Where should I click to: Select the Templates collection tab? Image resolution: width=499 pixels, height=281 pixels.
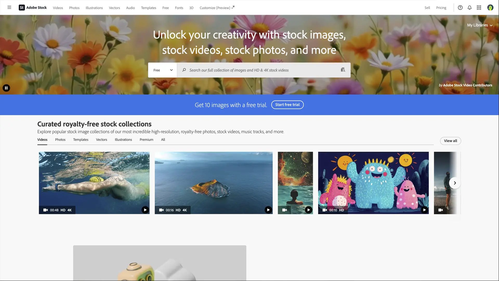pyautogui.click(x=81, y=140)
